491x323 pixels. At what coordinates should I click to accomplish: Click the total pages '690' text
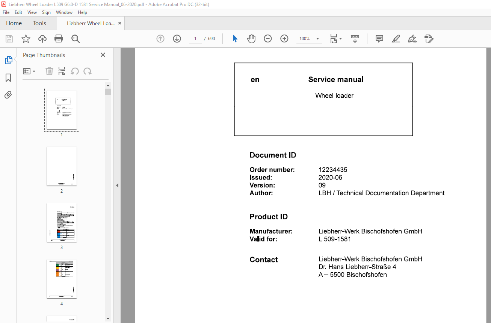pos(212,39)
